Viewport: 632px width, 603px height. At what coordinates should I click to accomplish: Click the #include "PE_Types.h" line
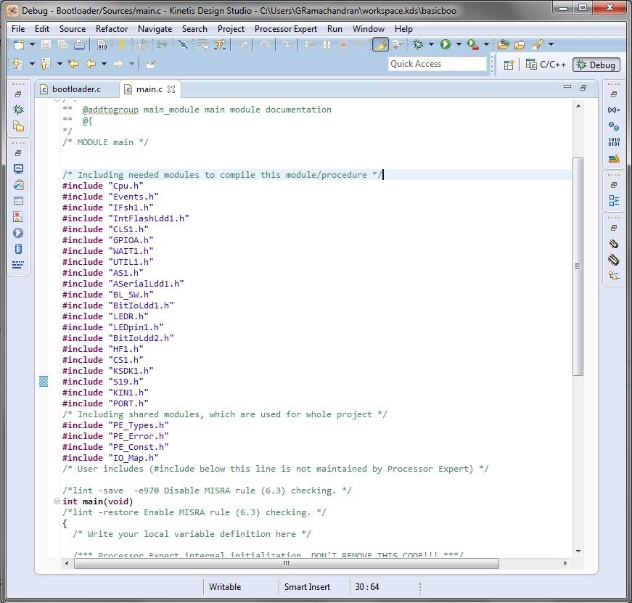115,425
